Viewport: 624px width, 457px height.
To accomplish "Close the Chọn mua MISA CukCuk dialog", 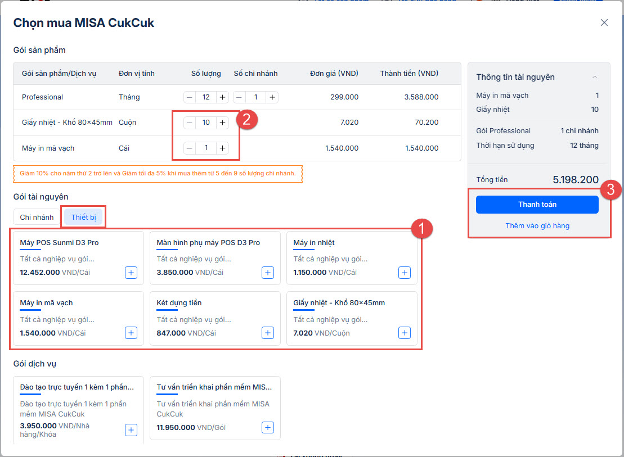I will pyautogui.click(x=604, y=22).
